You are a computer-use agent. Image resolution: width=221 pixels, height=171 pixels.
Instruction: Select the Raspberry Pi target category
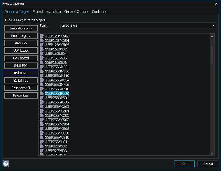(21, 88)
